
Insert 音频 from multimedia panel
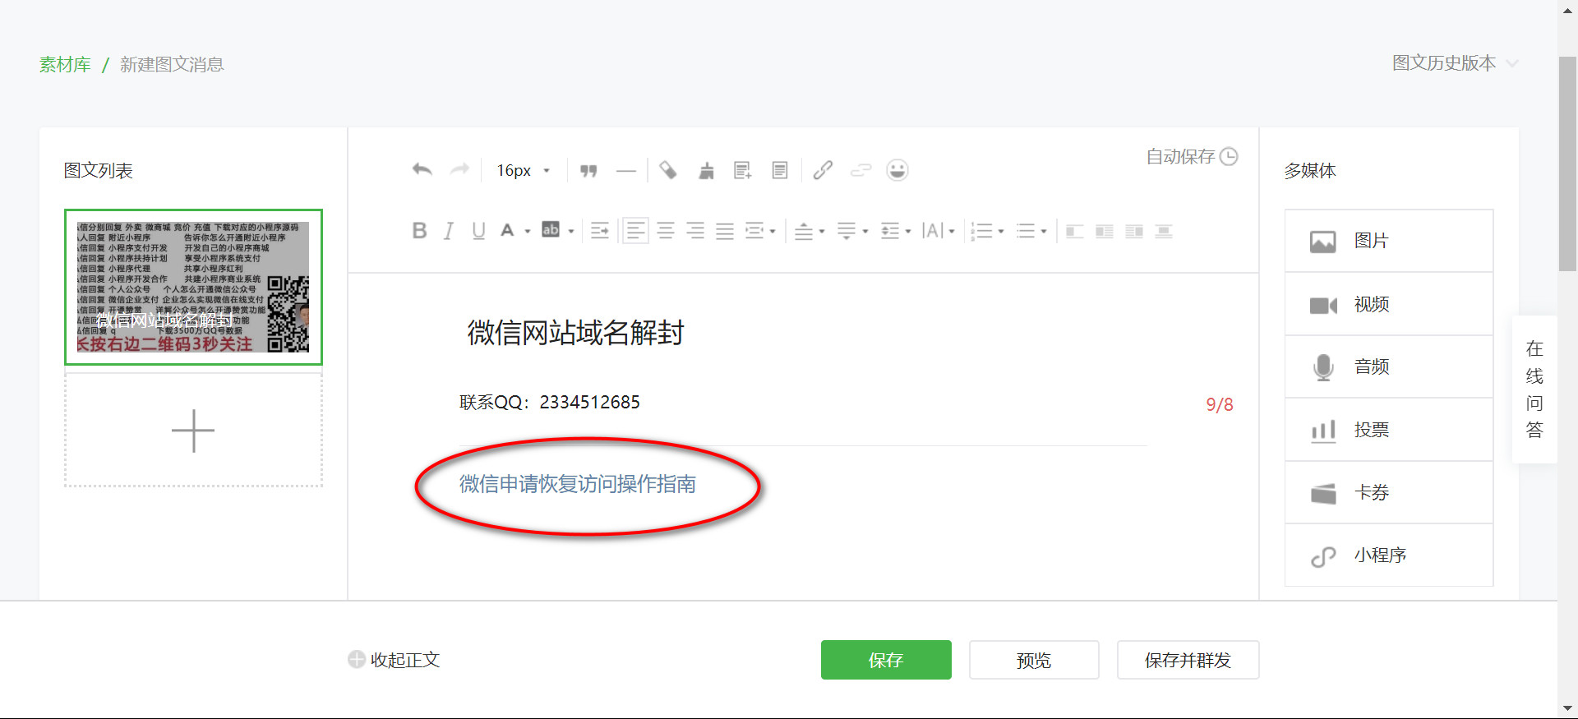pos(1389,366)
